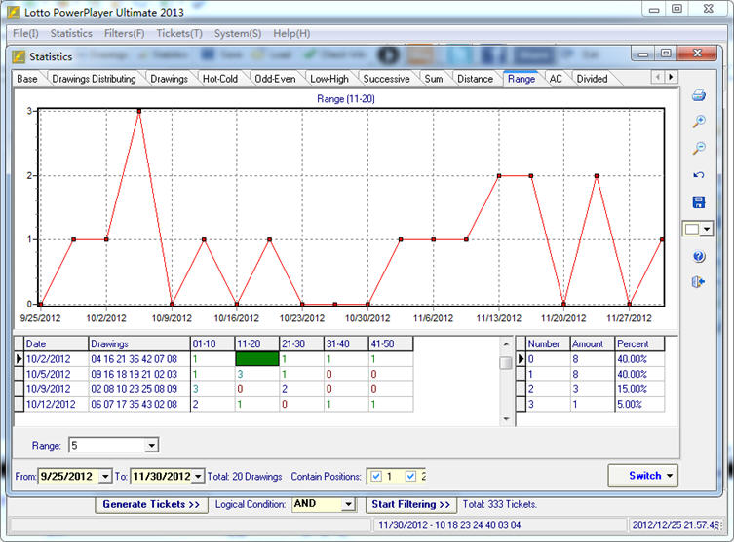
Task: Click the zoom out magnifier icon
Action: (x=699, y=148)
